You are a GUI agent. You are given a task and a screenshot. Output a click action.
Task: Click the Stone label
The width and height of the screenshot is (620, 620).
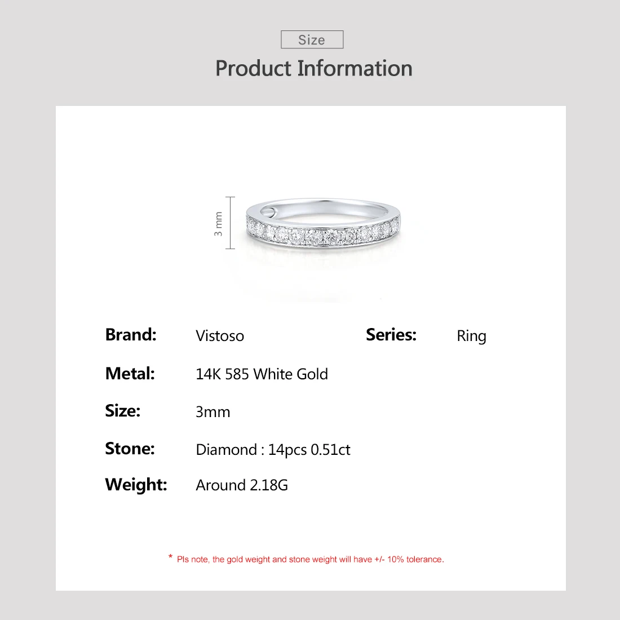coord(130,449)
